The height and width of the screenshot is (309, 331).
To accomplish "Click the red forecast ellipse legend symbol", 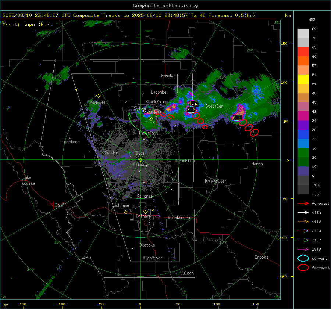I will pyautogui.click(x=303, y=267).
